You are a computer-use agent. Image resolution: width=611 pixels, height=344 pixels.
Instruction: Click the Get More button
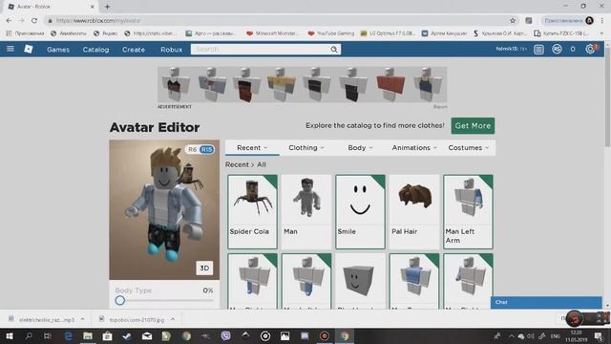(x=473, y=125)
